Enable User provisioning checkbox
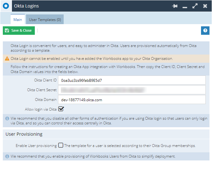This screenshot has height=178, width=212. (61, 145)
